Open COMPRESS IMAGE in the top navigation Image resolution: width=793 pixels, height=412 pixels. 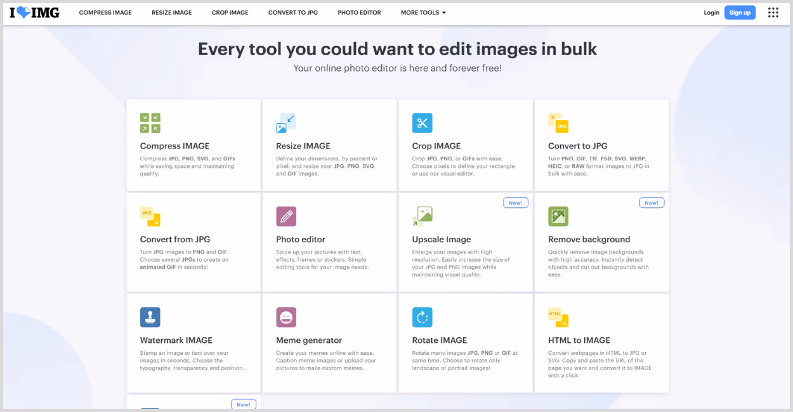pos(105,13)
